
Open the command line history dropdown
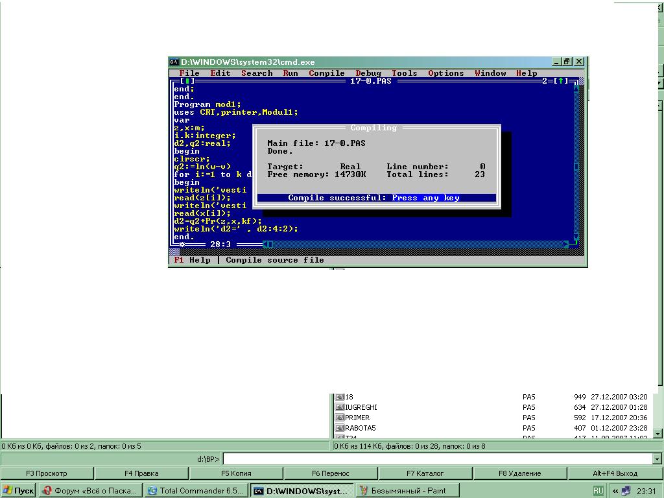pyautogui.click(x=658, y=459)
